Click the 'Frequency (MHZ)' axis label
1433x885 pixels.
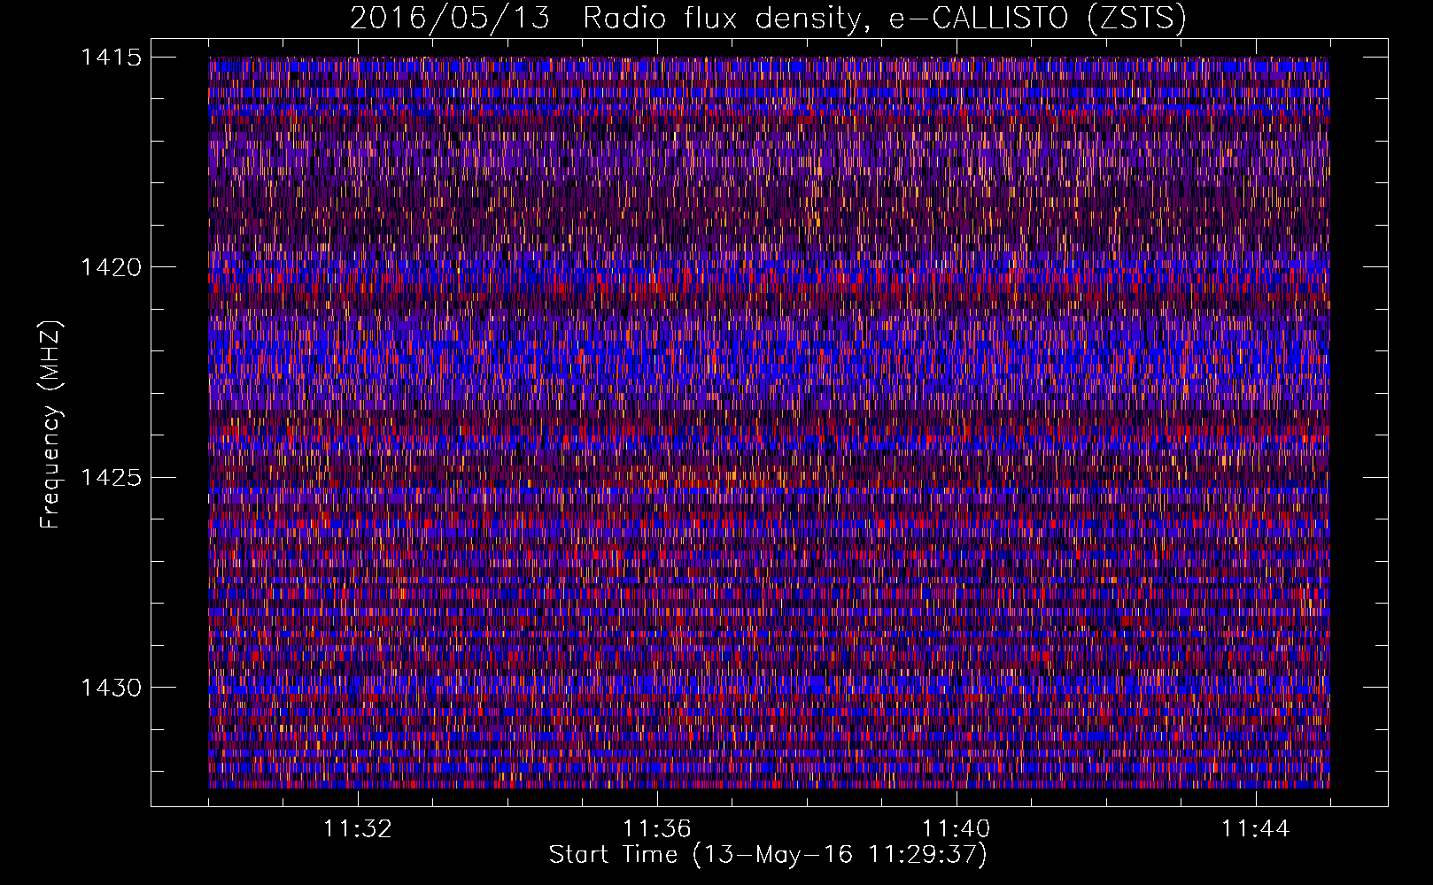(x=51, y=424)
